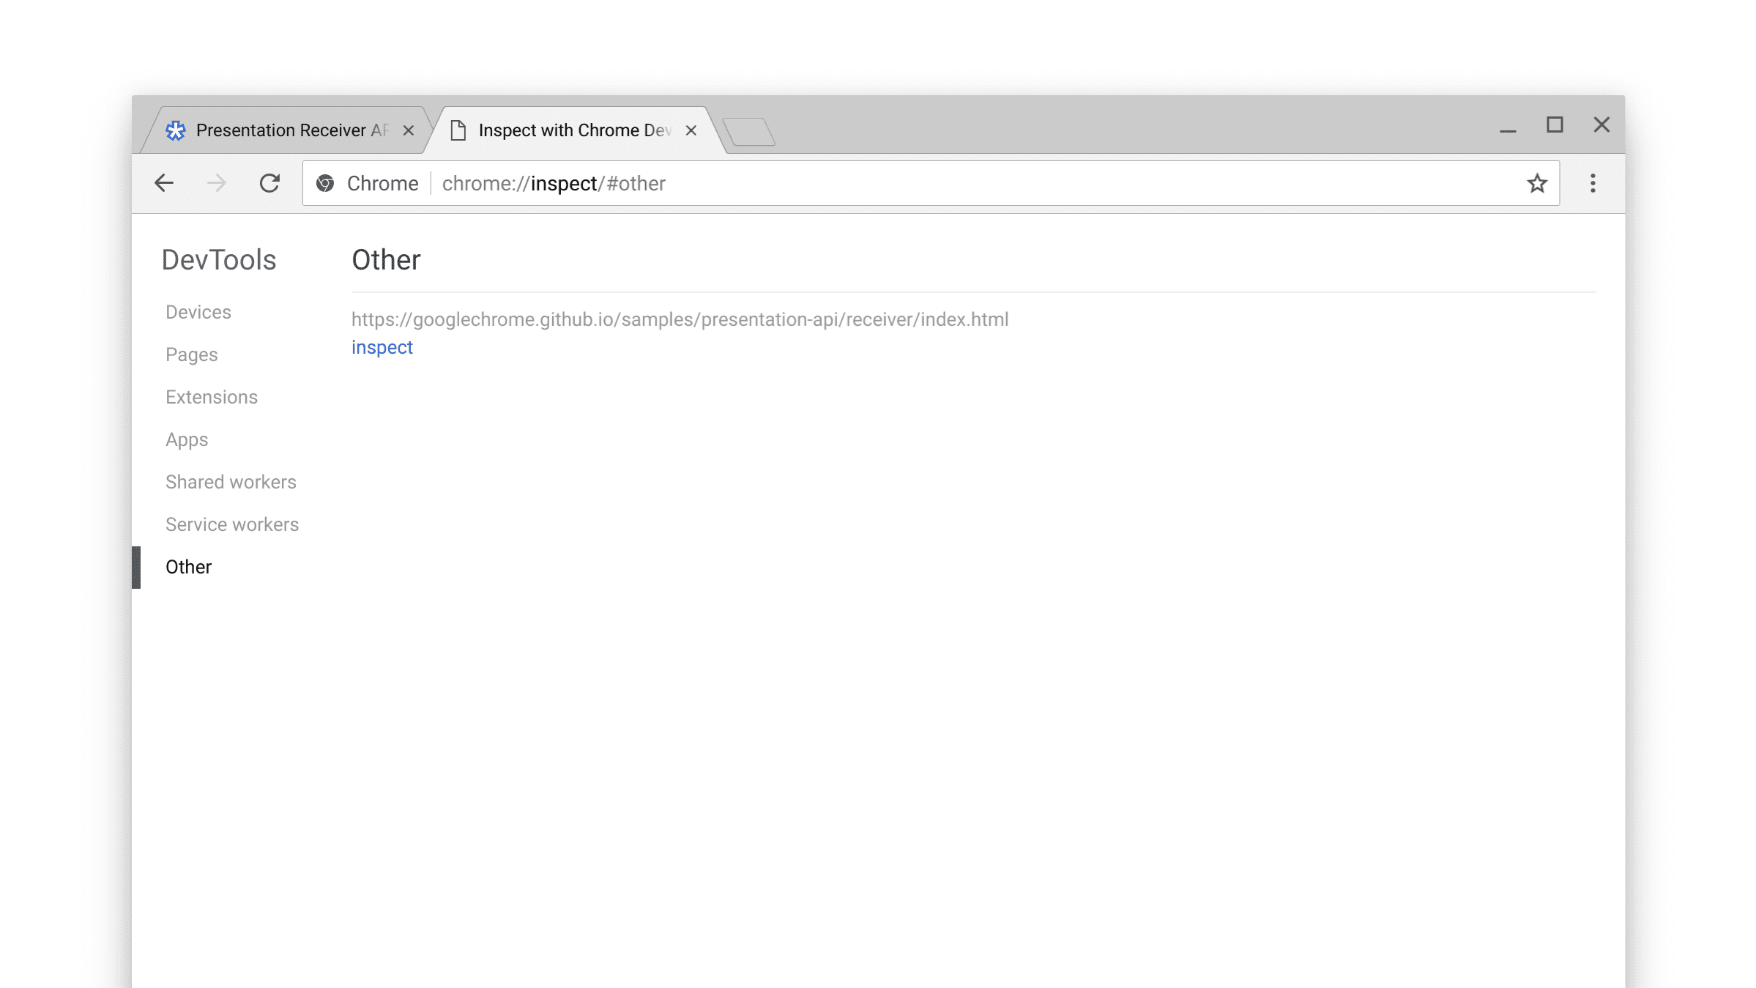The image size is (1756, 988).
Task: Click the Other sidebar item
Action: tap(190, 567)
